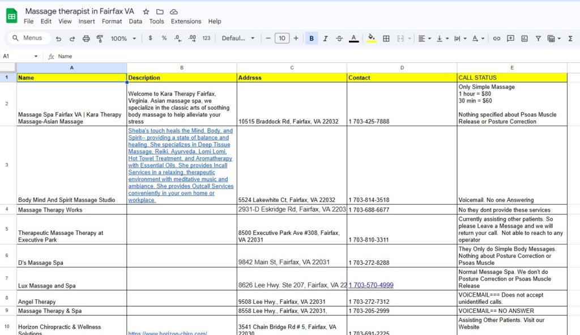Click the Undo arrow
580x335 pixels.
58,38
